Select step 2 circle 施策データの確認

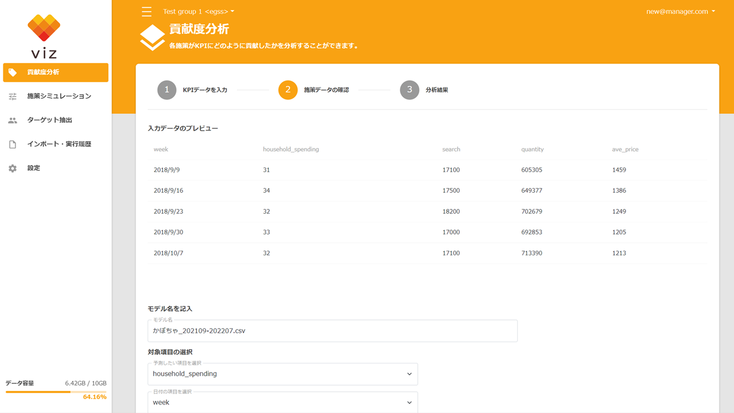(288, 90)
